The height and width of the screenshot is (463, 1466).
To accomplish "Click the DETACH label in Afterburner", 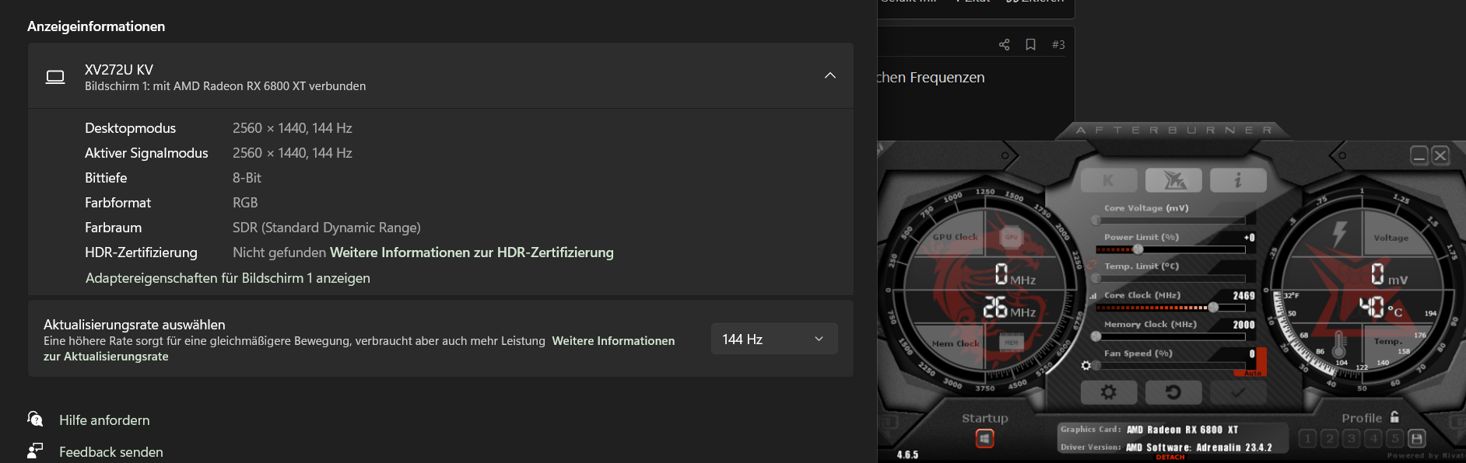I will 1170,458.
